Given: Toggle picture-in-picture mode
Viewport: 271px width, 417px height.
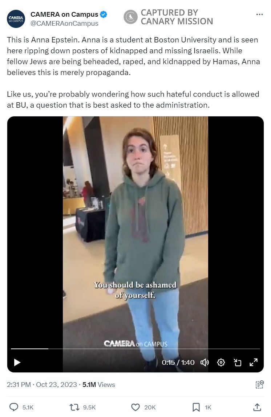Looking at the screenshot, I should tap(237, 362).
